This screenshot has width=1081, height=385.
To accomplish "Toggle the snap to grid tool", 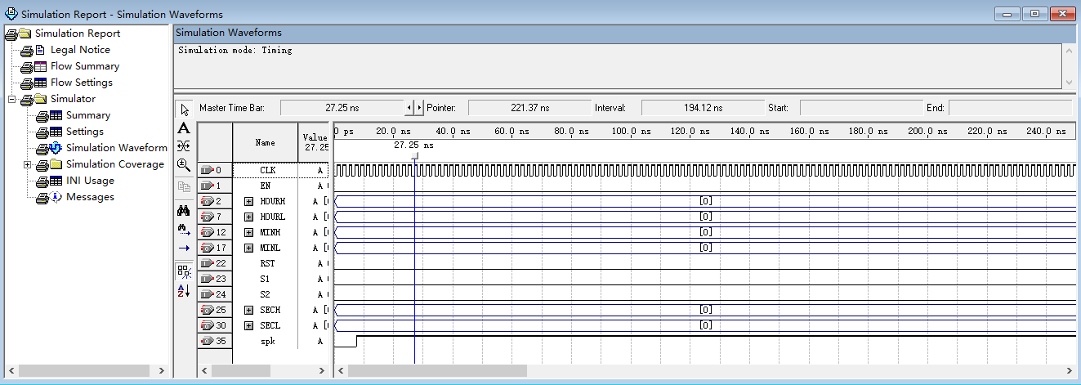I will (184, 271).
